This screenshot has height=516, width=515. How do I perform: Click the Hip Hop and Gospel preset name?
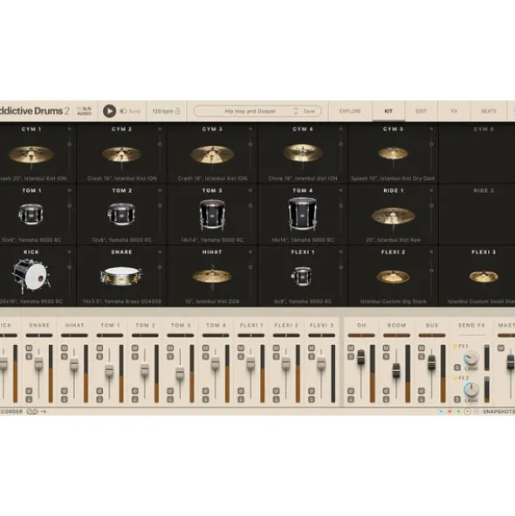(x=251, y=111)
